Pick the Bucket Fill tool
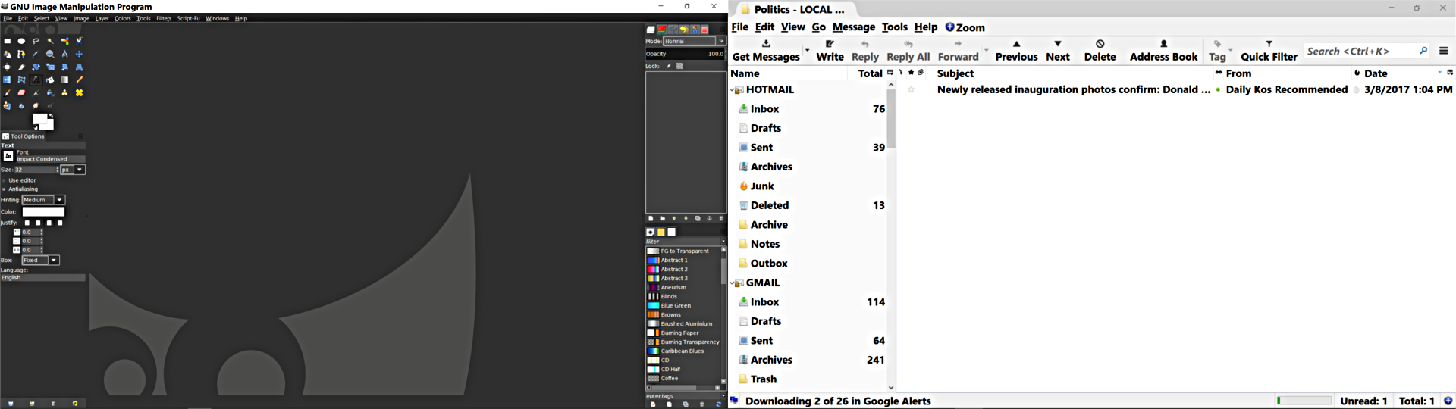Image resolution: width=1456 pixels, height=409 pixels. pos(50,80)
